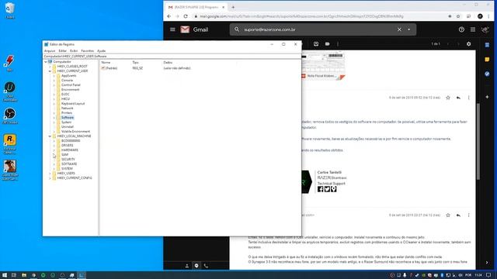The height and width of the screenshot is (279, 497).
Task: Select the (Padrão) value entry
Action: coord(109,68)
